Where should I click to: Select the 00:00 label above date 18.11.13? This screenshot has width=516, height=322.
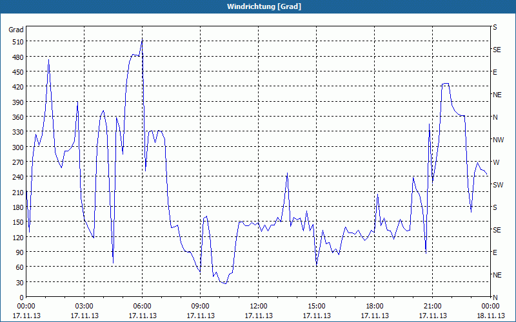[490, 307]
